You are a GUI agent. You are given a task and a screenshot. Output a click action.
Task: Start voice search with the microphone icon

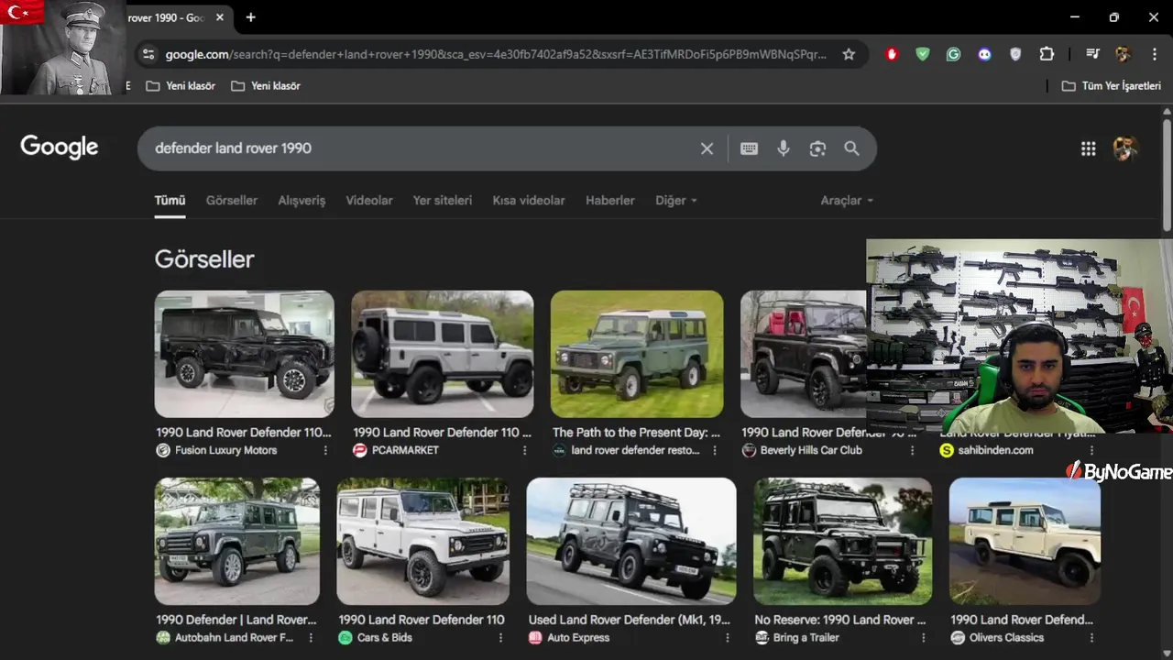click(x=784, y=148)
